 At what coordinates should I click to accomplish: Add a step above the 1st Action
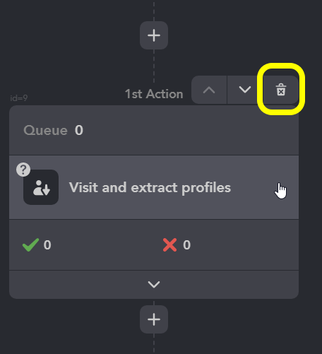(x=154, y=35)
